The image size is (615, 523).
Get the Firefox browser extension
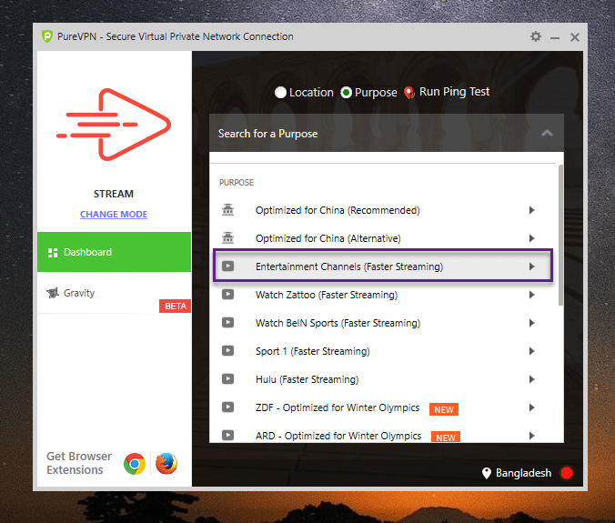coord(166,463)
